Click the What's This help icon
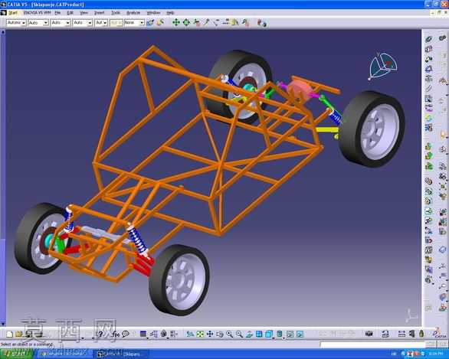 pyautogui.click(x=100, y=334)
